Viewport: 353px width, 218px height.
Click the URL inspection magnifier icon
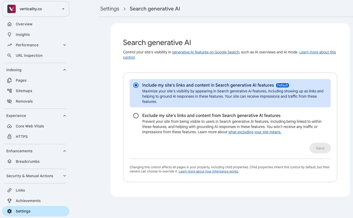coord(9,55)
